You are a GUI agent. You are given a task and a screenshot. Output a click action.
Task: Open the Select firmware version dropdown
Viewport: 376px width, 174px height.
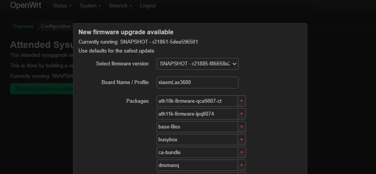(x=198, y=64)
